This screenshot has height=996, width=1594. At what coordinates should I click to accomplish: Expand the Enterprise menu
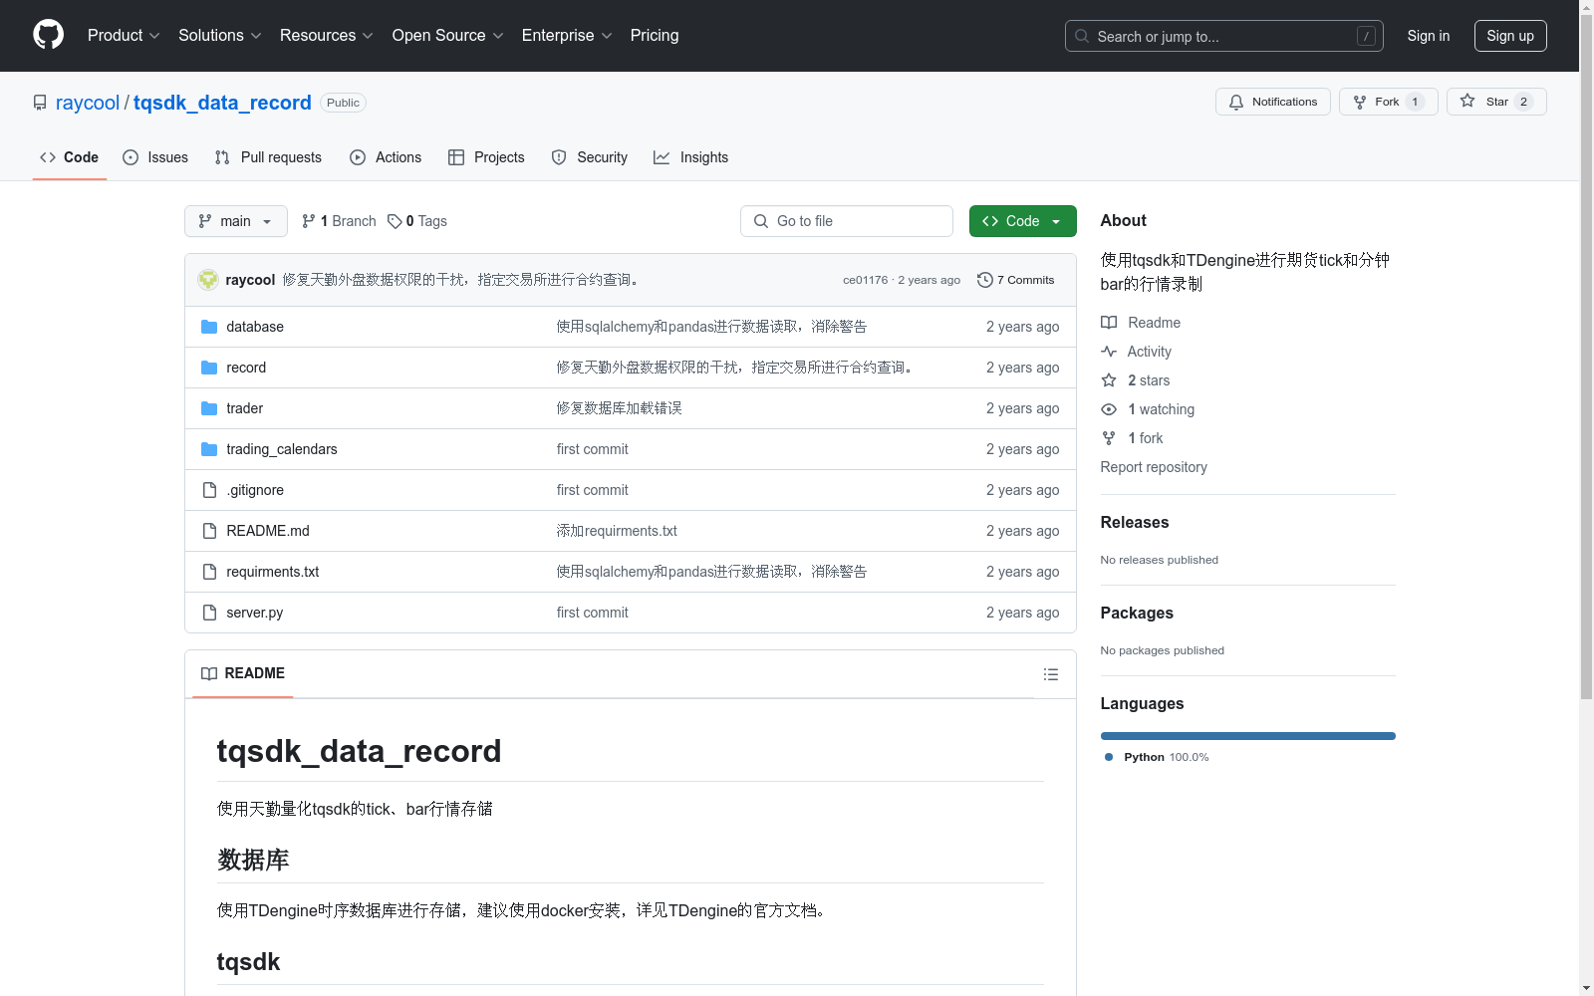(x=567, y=35)
